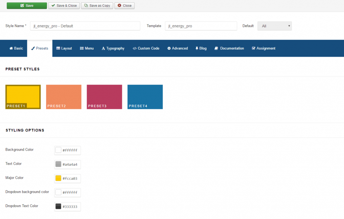Click the Save & Close button

64,5
